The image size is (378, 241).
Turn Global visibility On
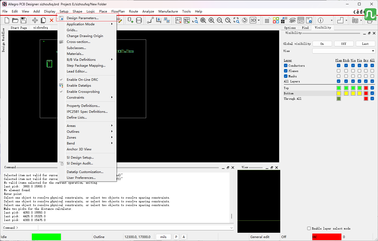[x=322, y=44]
